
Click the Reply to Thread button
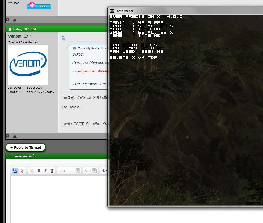click(x=26, y=147)
